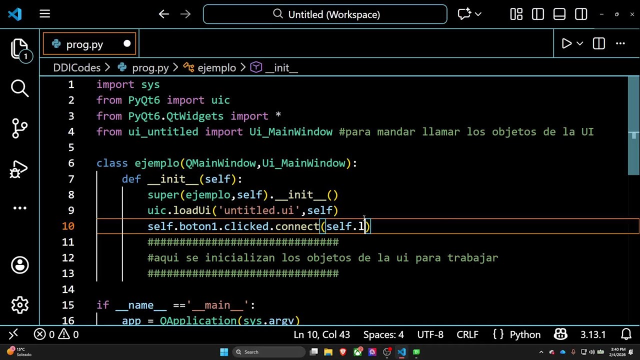Open Copilot status icon in status bar

click(x=560, y=334)
